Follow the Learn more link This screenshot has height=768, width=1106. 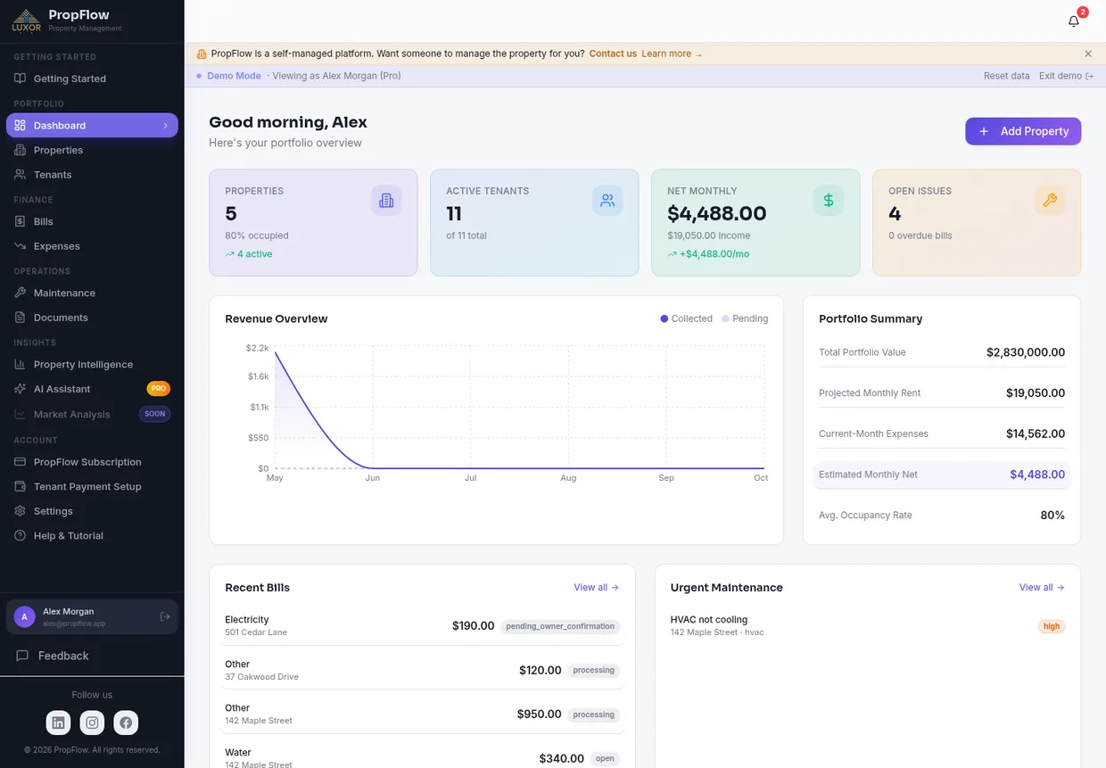(x=672, y=54)
